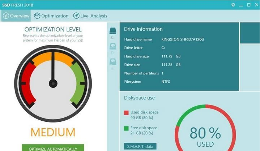Click the Number of partitions label
The image size is (260, 151).
pyautogui.click(x=142, y=73)
